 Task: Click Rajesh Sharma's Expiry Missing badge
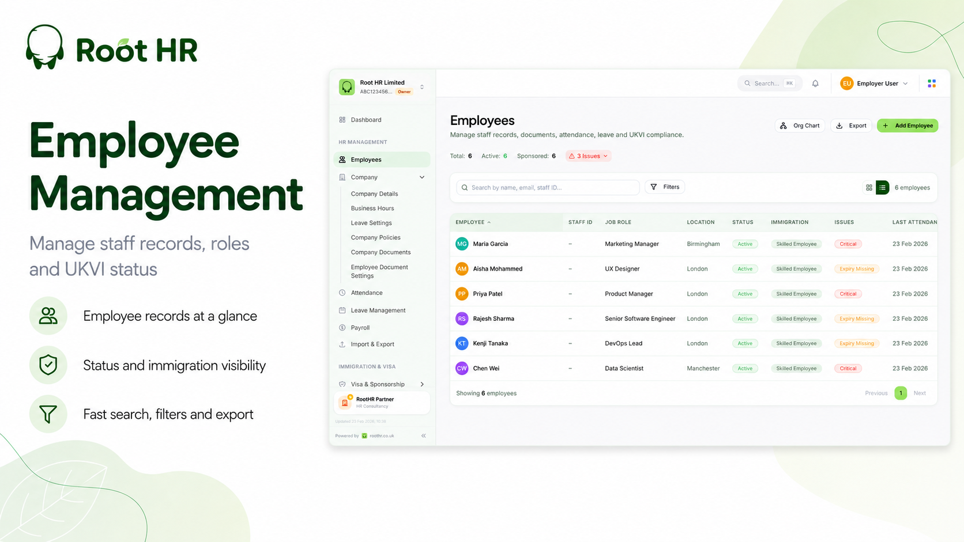(856, 319)
